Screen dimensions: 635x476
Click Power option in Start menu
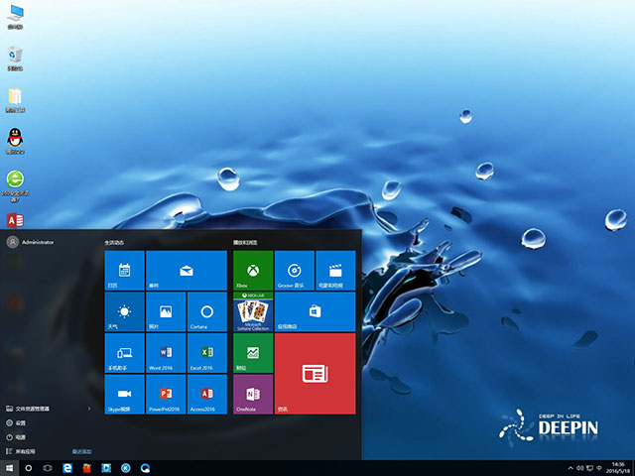tap(20, 436)
